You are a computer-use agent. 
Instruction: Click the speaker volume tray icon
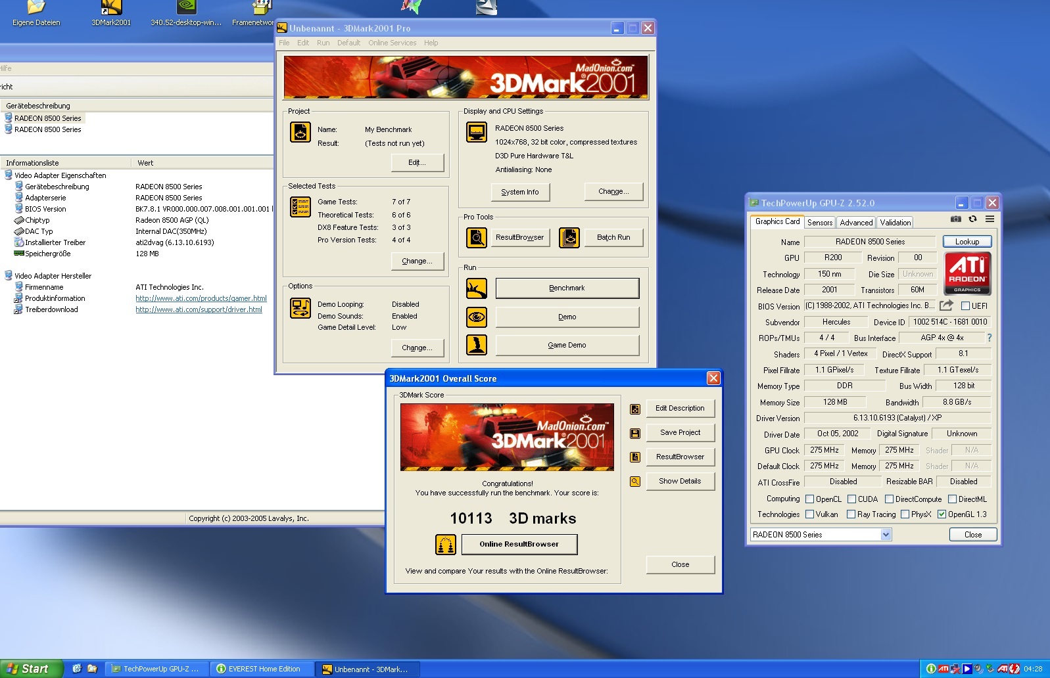[978, 669]
